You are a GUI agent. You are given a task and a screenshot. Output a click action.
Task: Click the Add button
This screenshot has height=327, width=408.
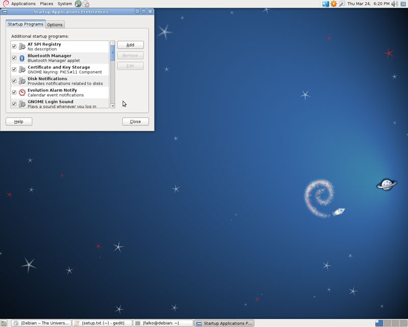[131, 45]
